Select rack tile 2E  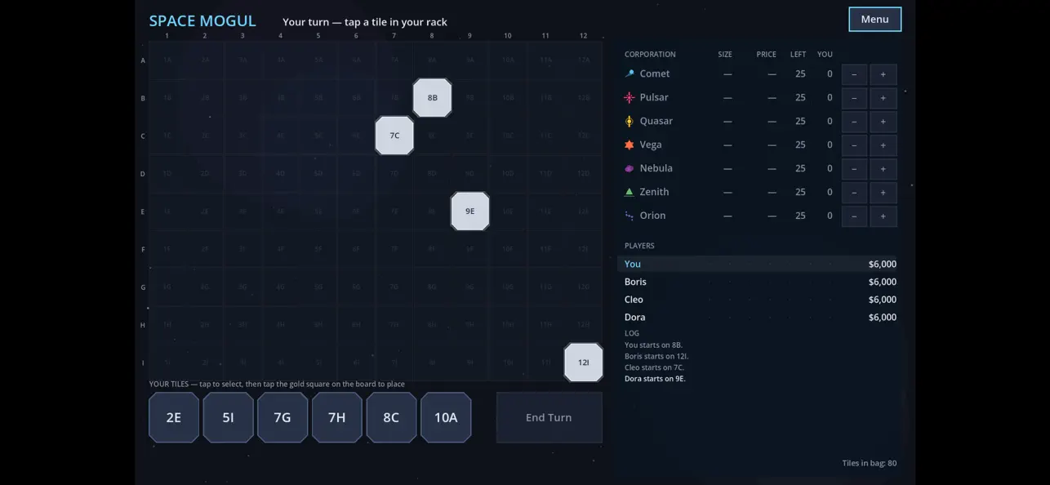174,417
